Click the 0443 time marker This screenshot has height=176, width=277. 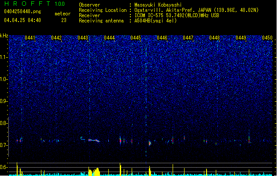pyautogui.click(x=83, y=38)
